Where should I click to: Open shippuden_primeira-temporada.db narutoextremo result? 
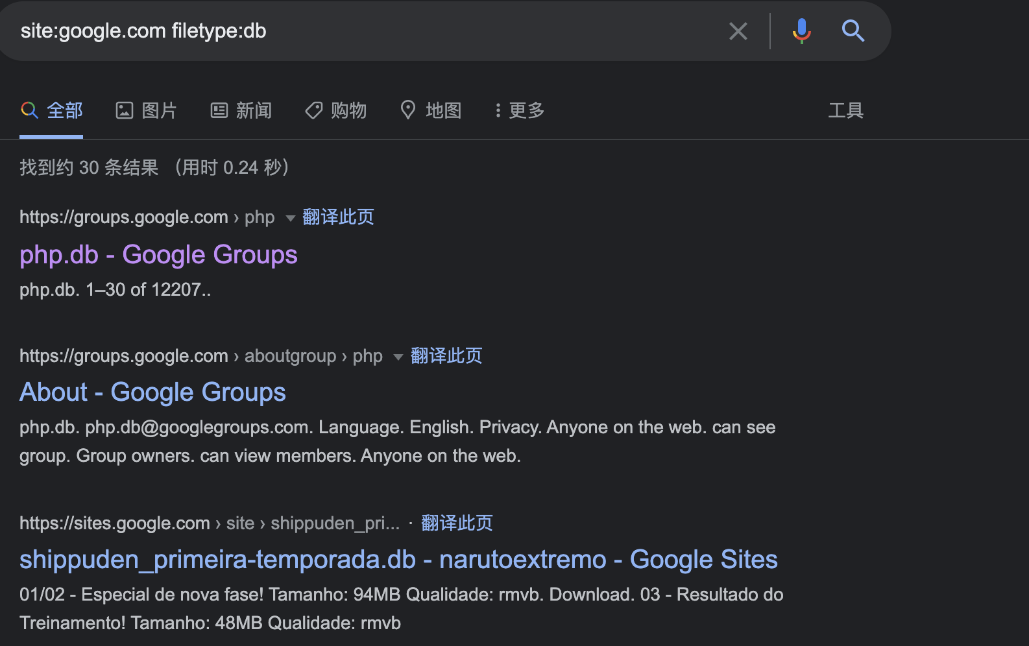pos(398,559)
